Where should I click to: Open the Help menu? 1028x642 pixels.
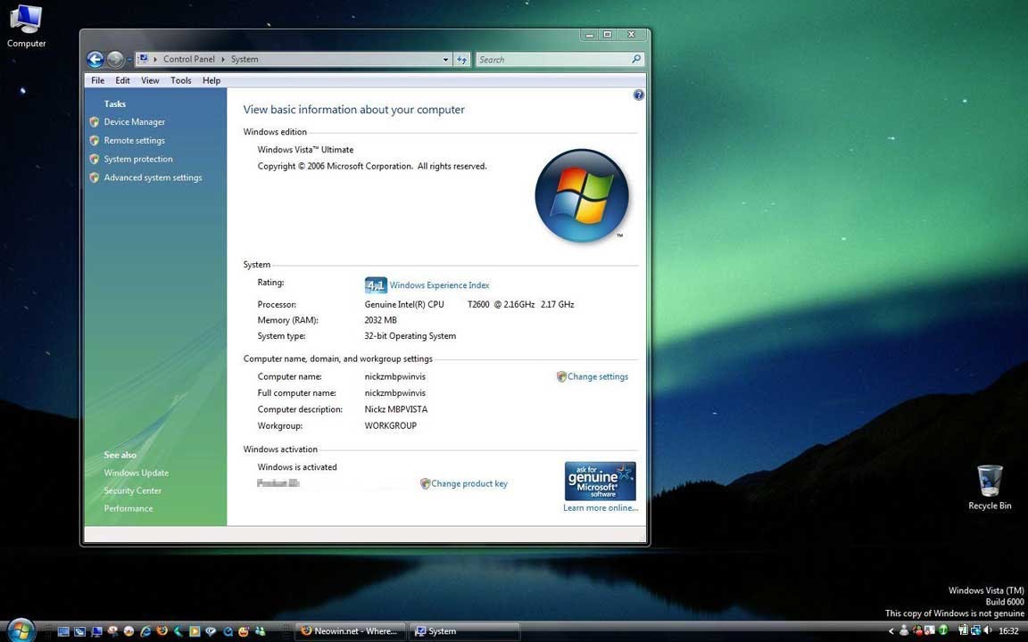coord(211,80)
